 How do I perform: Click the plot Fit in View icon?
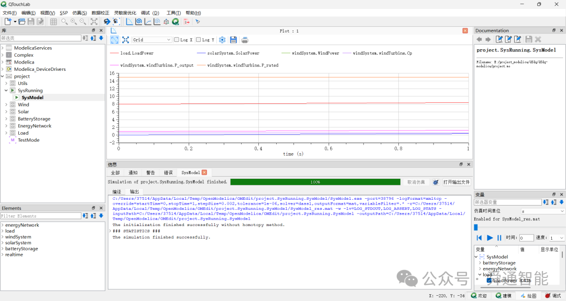pyautogui.click(x=125, y=40)
